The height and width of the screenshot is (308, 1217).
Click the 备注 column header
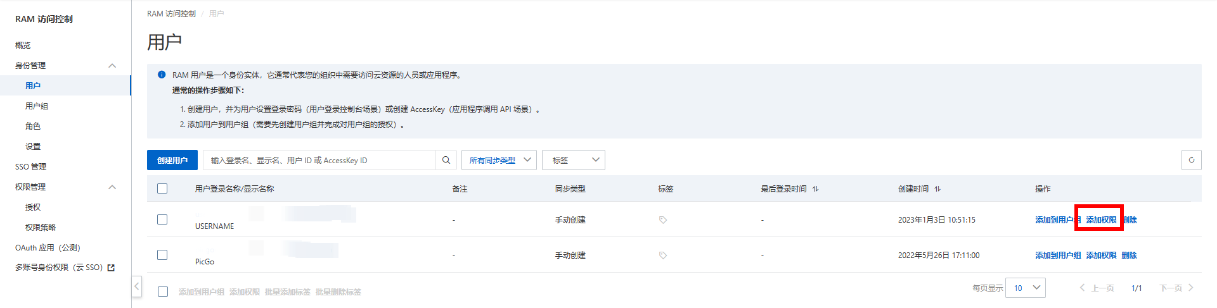460,189
